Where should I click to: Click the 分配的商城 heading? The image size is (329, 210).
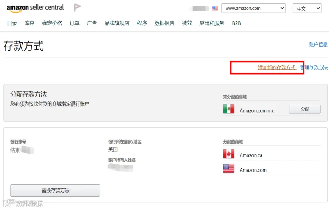[x=233, y=142]
